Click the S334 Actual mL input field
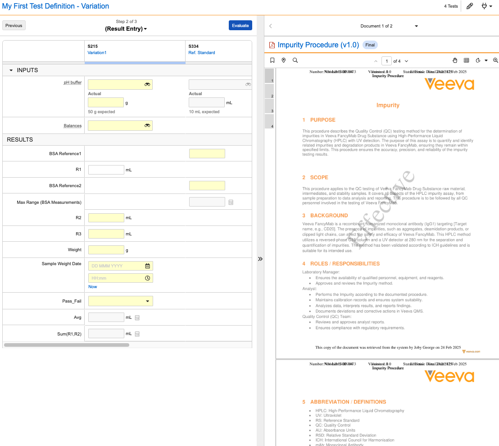This screenshot has height=446, width=499. [207, 102]
